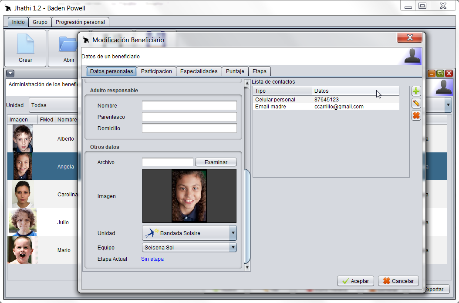Image resolution: width=459 pixels, height=303 pixels.
Task: Click the FMed column header
Action: (x=47, y=119)
